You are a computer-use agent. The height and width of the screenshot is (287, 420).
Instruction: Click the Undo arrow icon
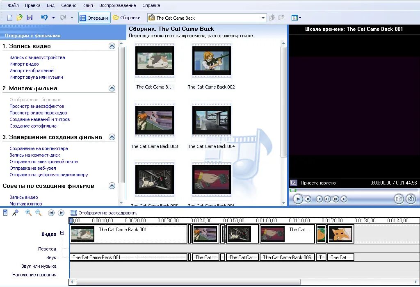click(x=44, y=18)
